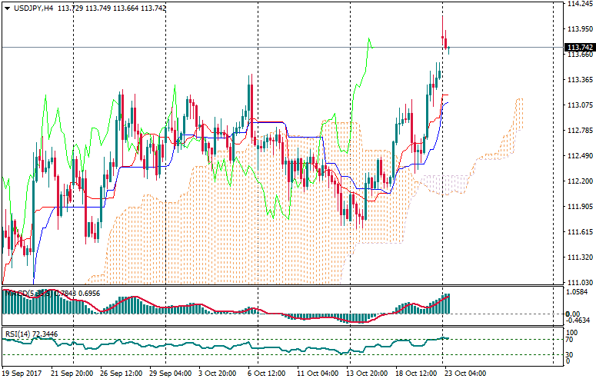Click the USDJPY,H4 symbol title text

click(x=34, y=8)
